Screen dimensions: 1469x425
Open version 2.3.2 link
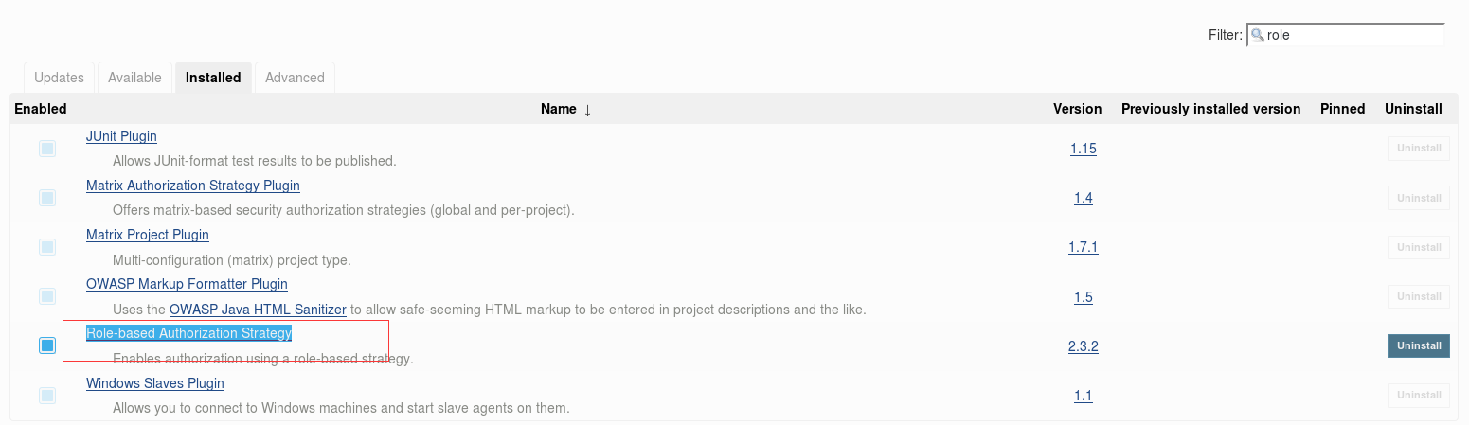click(1083, 346)
